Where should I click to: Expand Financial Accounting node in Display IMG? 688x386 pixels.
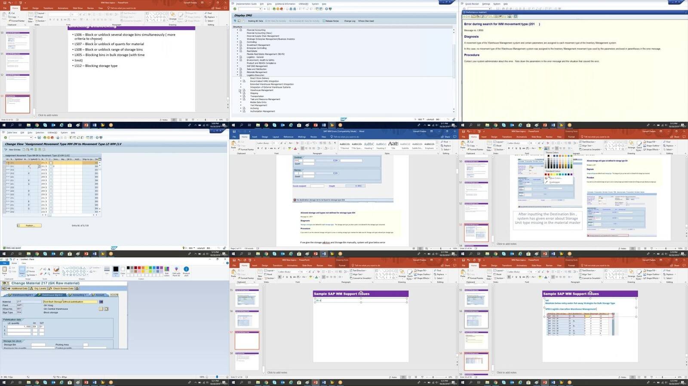237,30
